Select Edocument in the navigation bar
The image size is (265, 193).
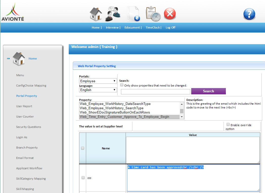[132, 27]
